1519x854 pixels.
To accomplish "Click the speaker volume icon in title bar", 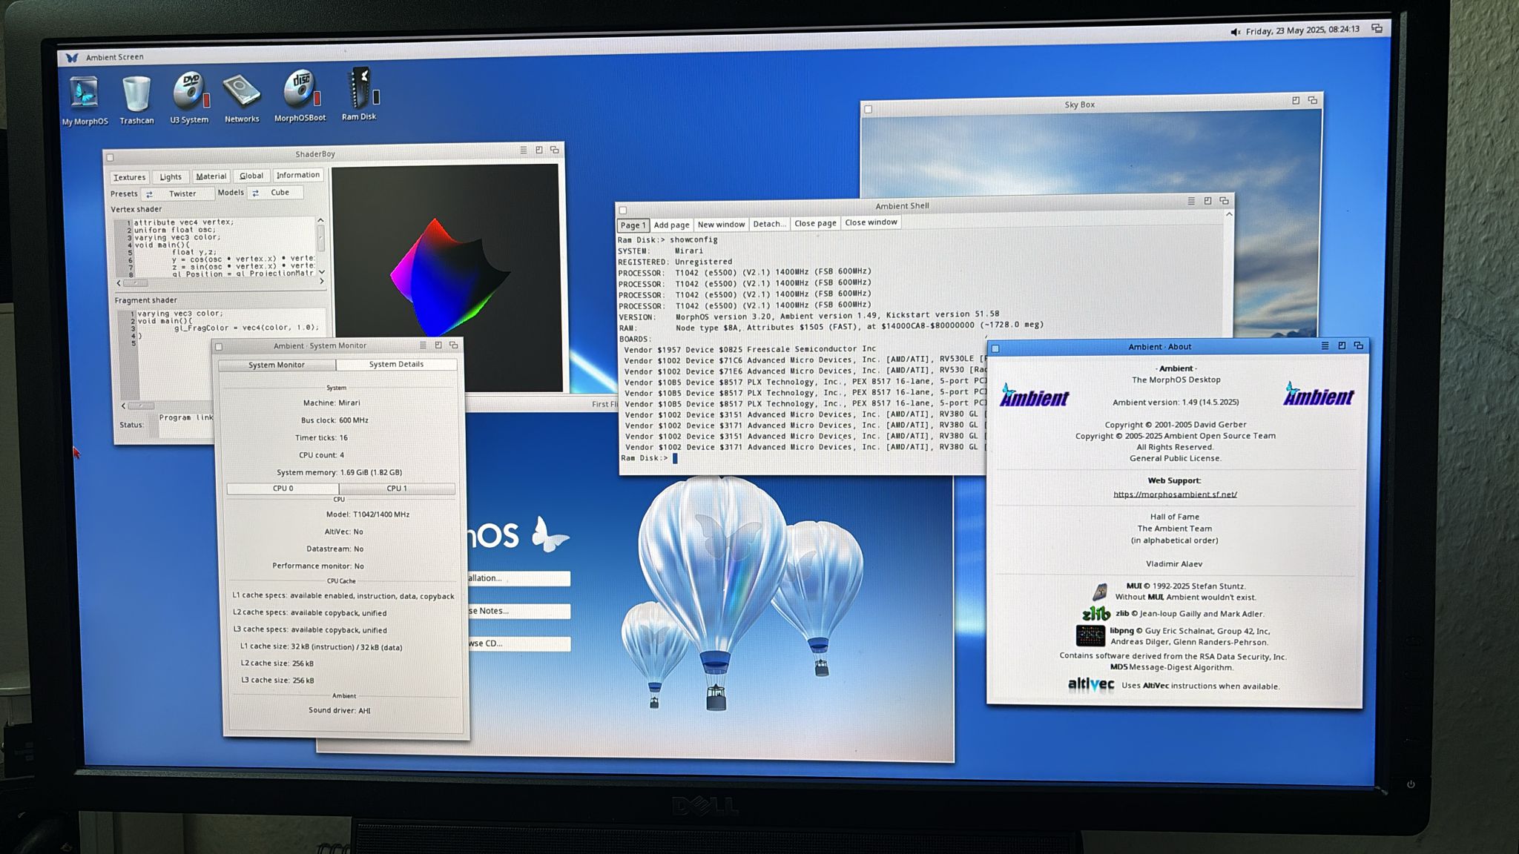I will 1235,32.
